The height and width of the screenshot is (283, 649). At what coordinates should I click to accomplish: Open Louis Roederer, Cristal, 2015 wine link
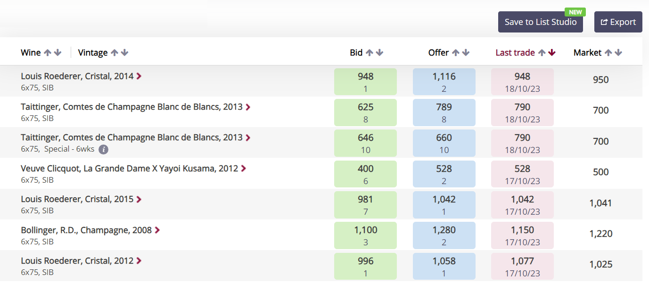(77, 199)
